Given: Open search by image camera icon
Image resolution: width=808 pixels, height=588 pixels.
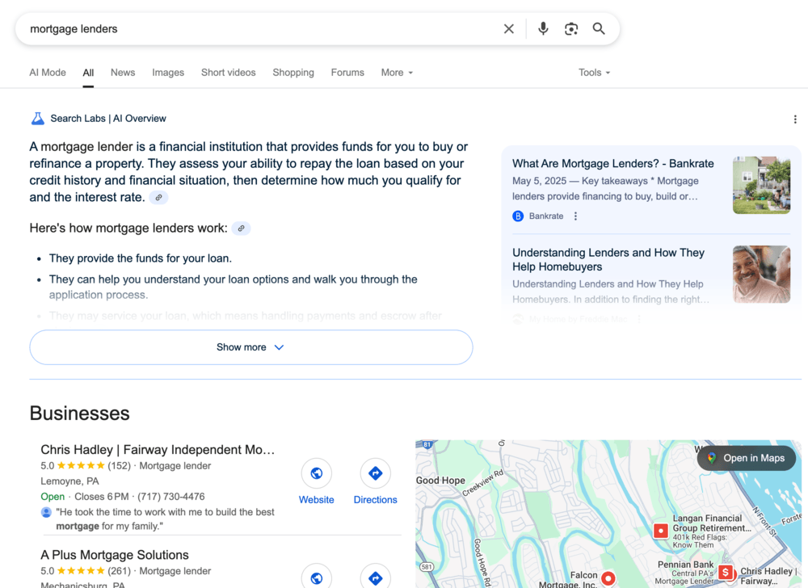Looking at the screenshot, I should [x=571, y=29].
